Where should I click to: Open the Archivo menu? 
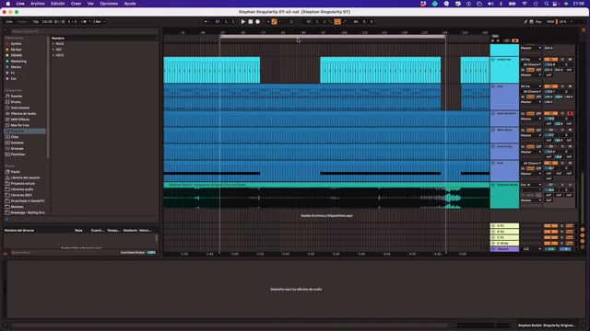pos(38,4)
